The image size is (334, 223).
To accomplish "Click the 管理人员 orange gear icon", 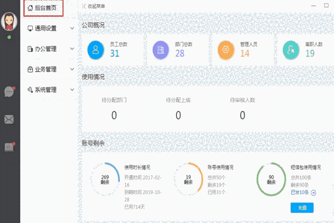I will pyautogui.click(x=226, y=50).
